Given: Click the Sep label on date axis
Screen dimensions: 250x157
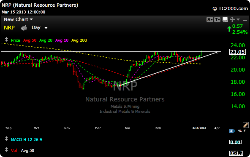Looking at the screenshot, I should (8, 128).
